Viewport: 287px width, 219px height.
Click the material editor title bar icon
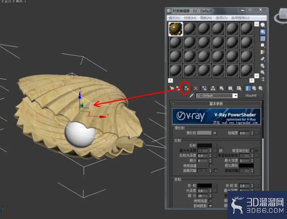(169, 11)
